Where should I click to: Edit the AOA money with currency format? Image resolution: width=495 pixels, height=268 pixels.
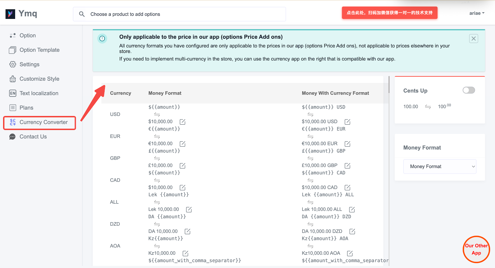(350, 254)
